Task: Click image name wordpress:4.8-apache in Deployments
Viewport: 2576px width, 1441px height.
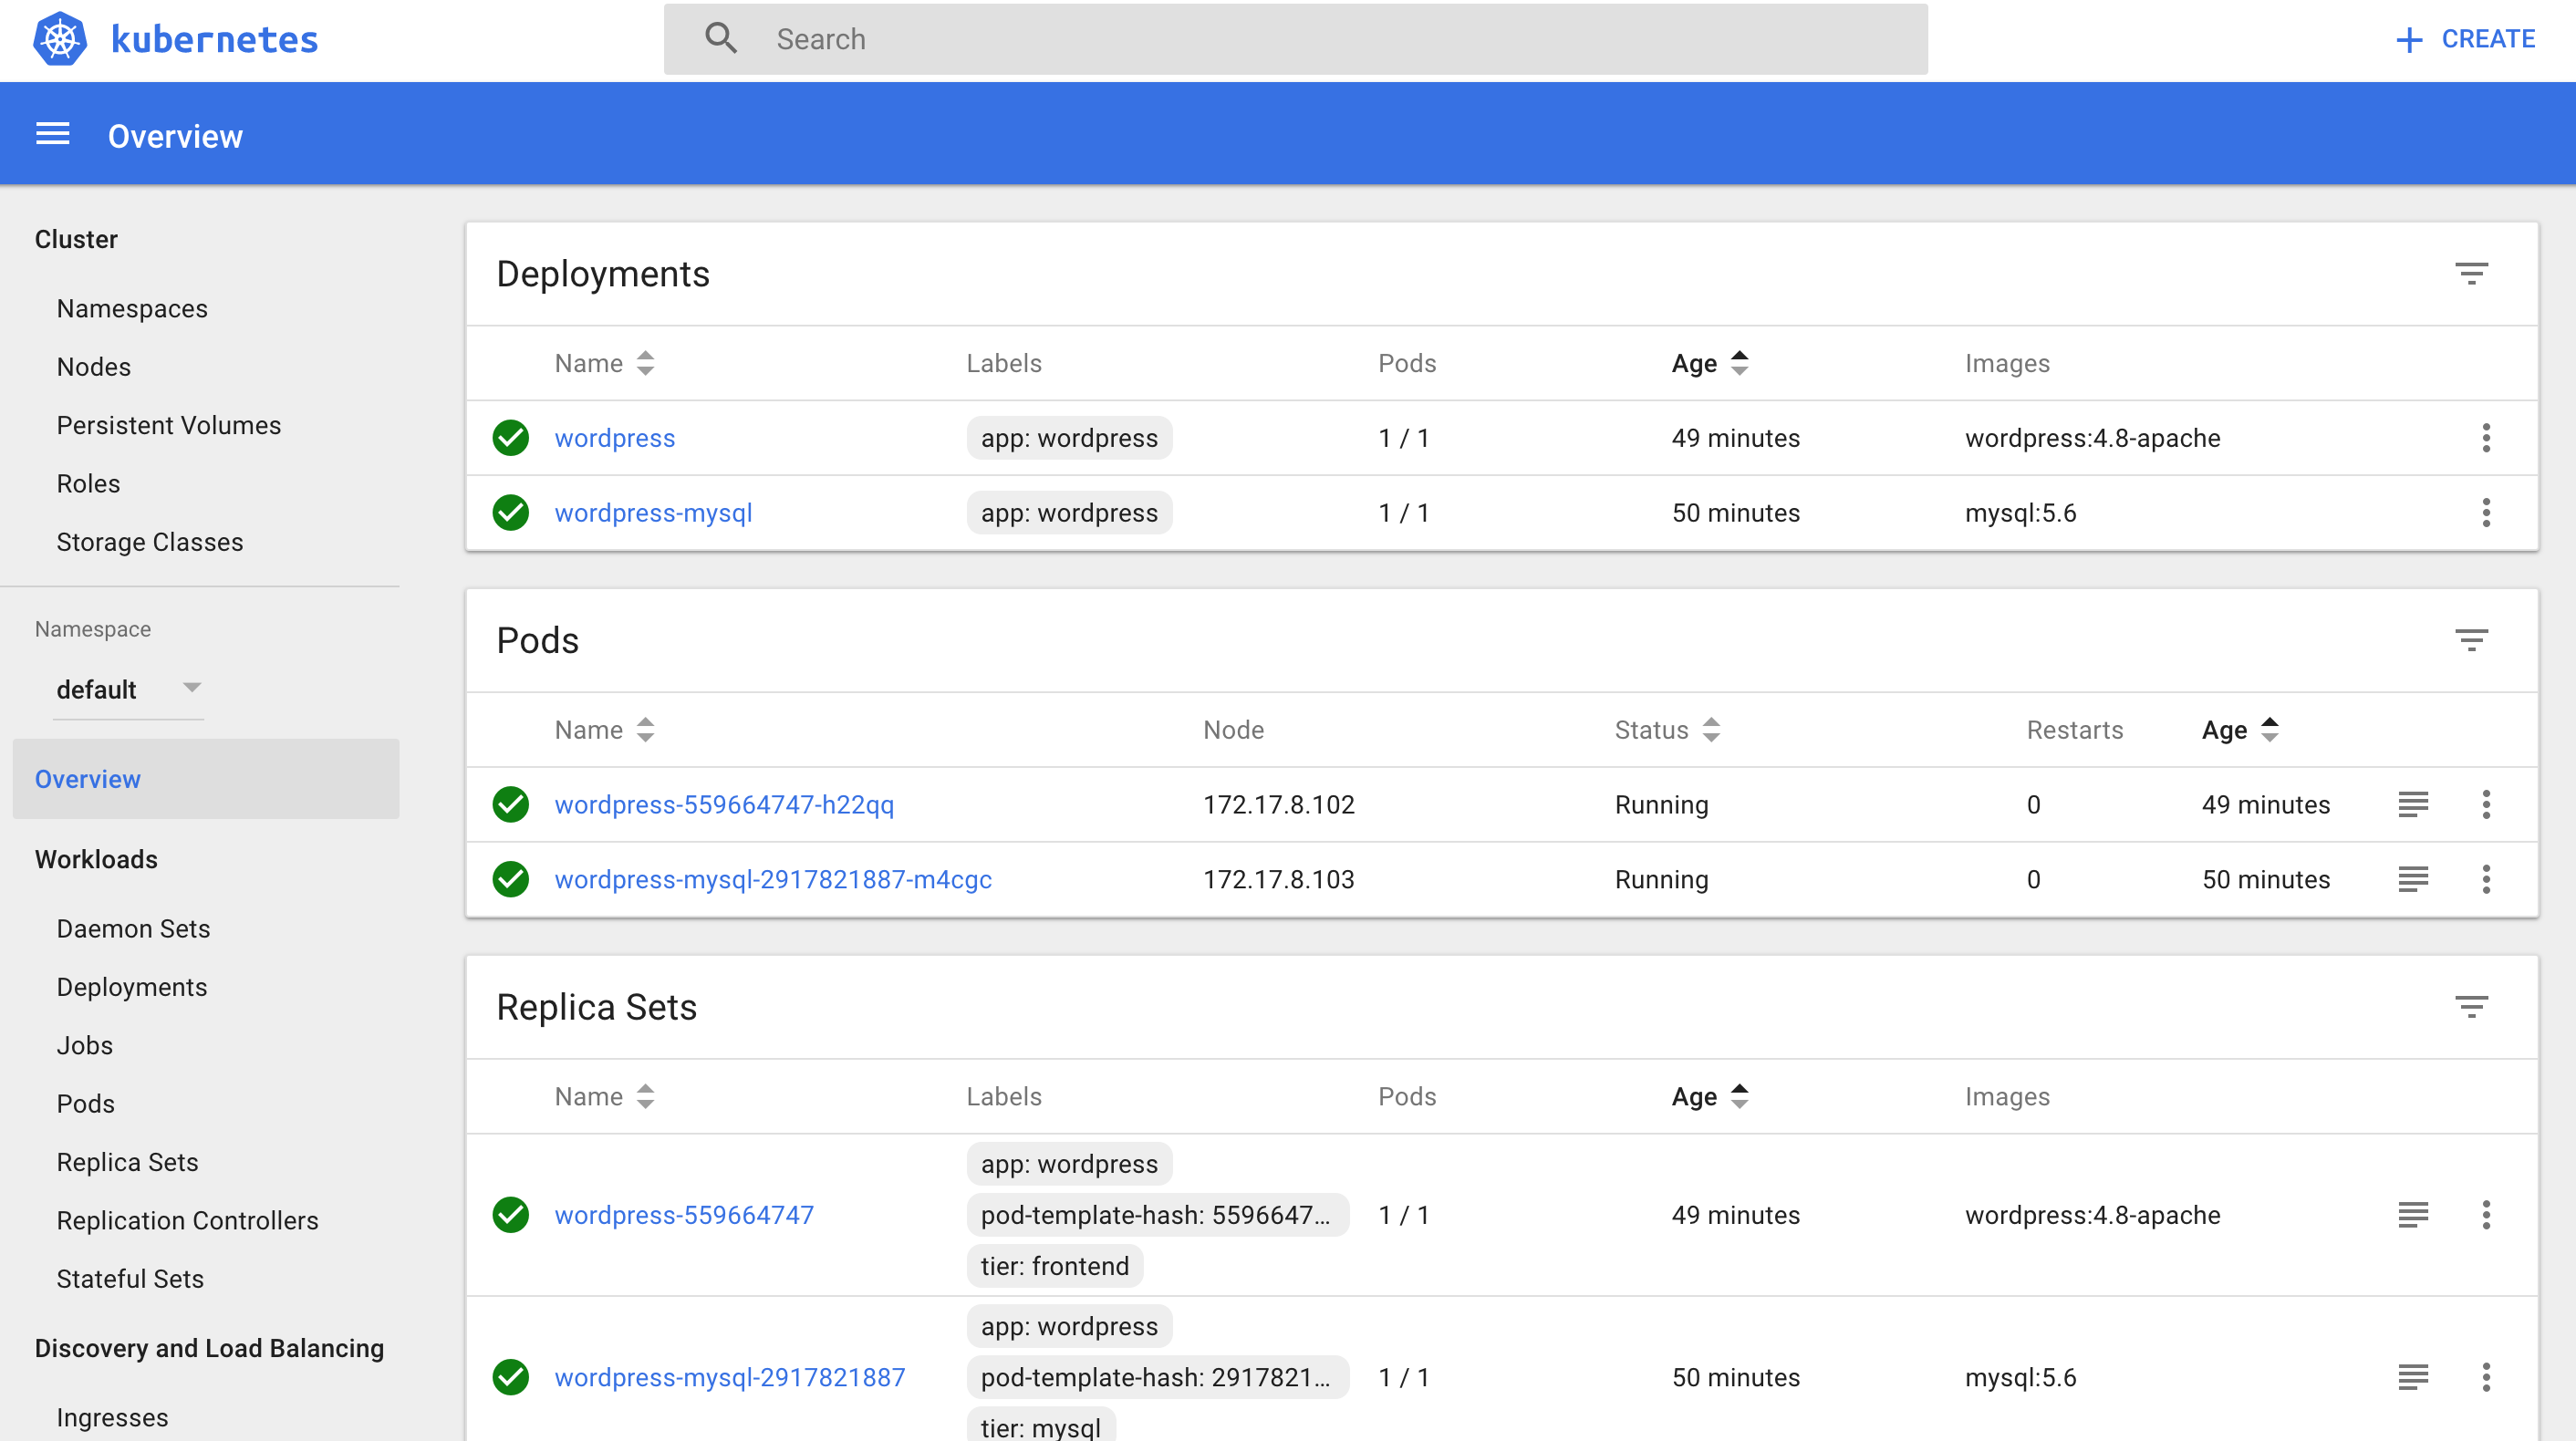Action: [x=2092, y=438]
